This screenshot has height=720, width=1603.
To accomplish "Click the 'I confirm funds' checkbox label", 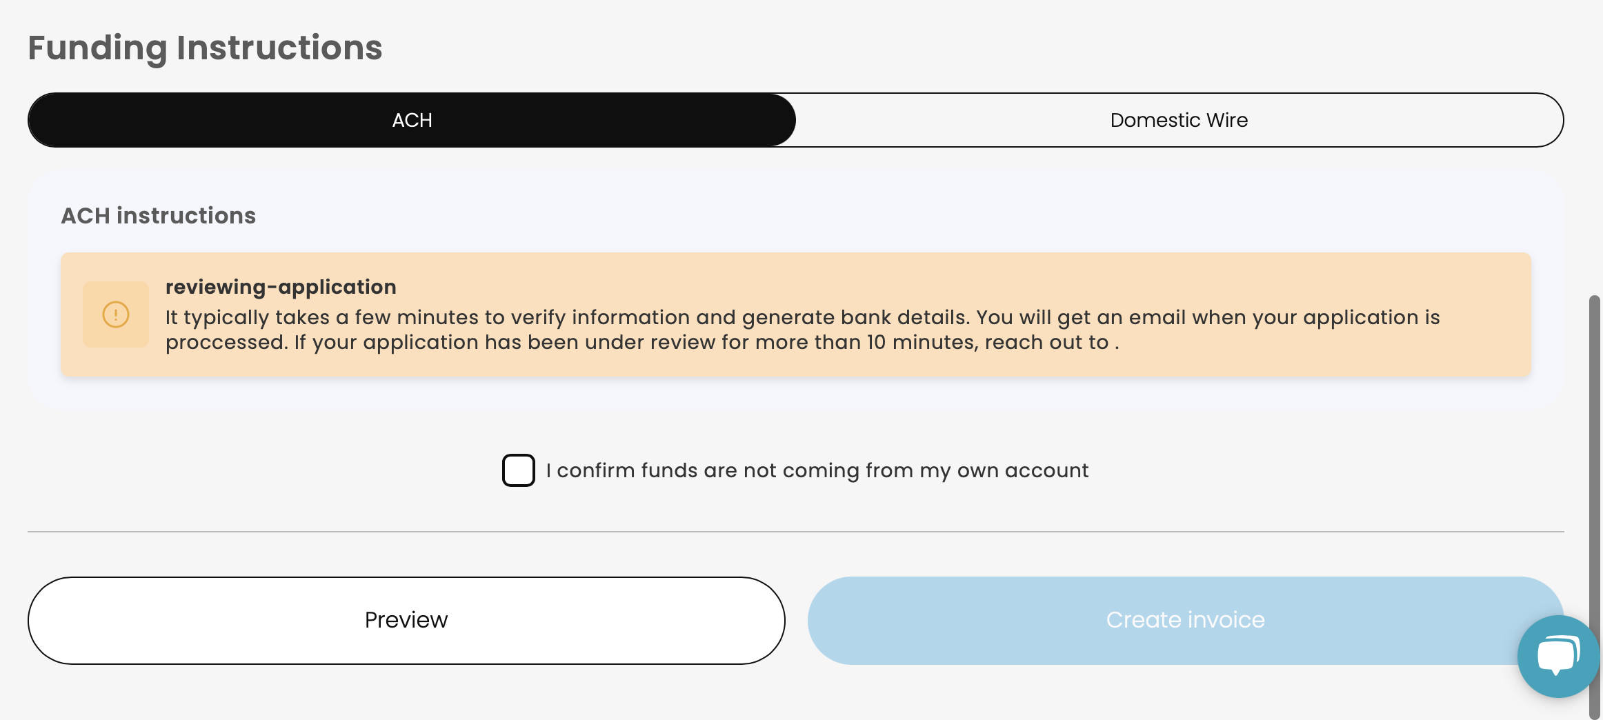I will 817,470.
